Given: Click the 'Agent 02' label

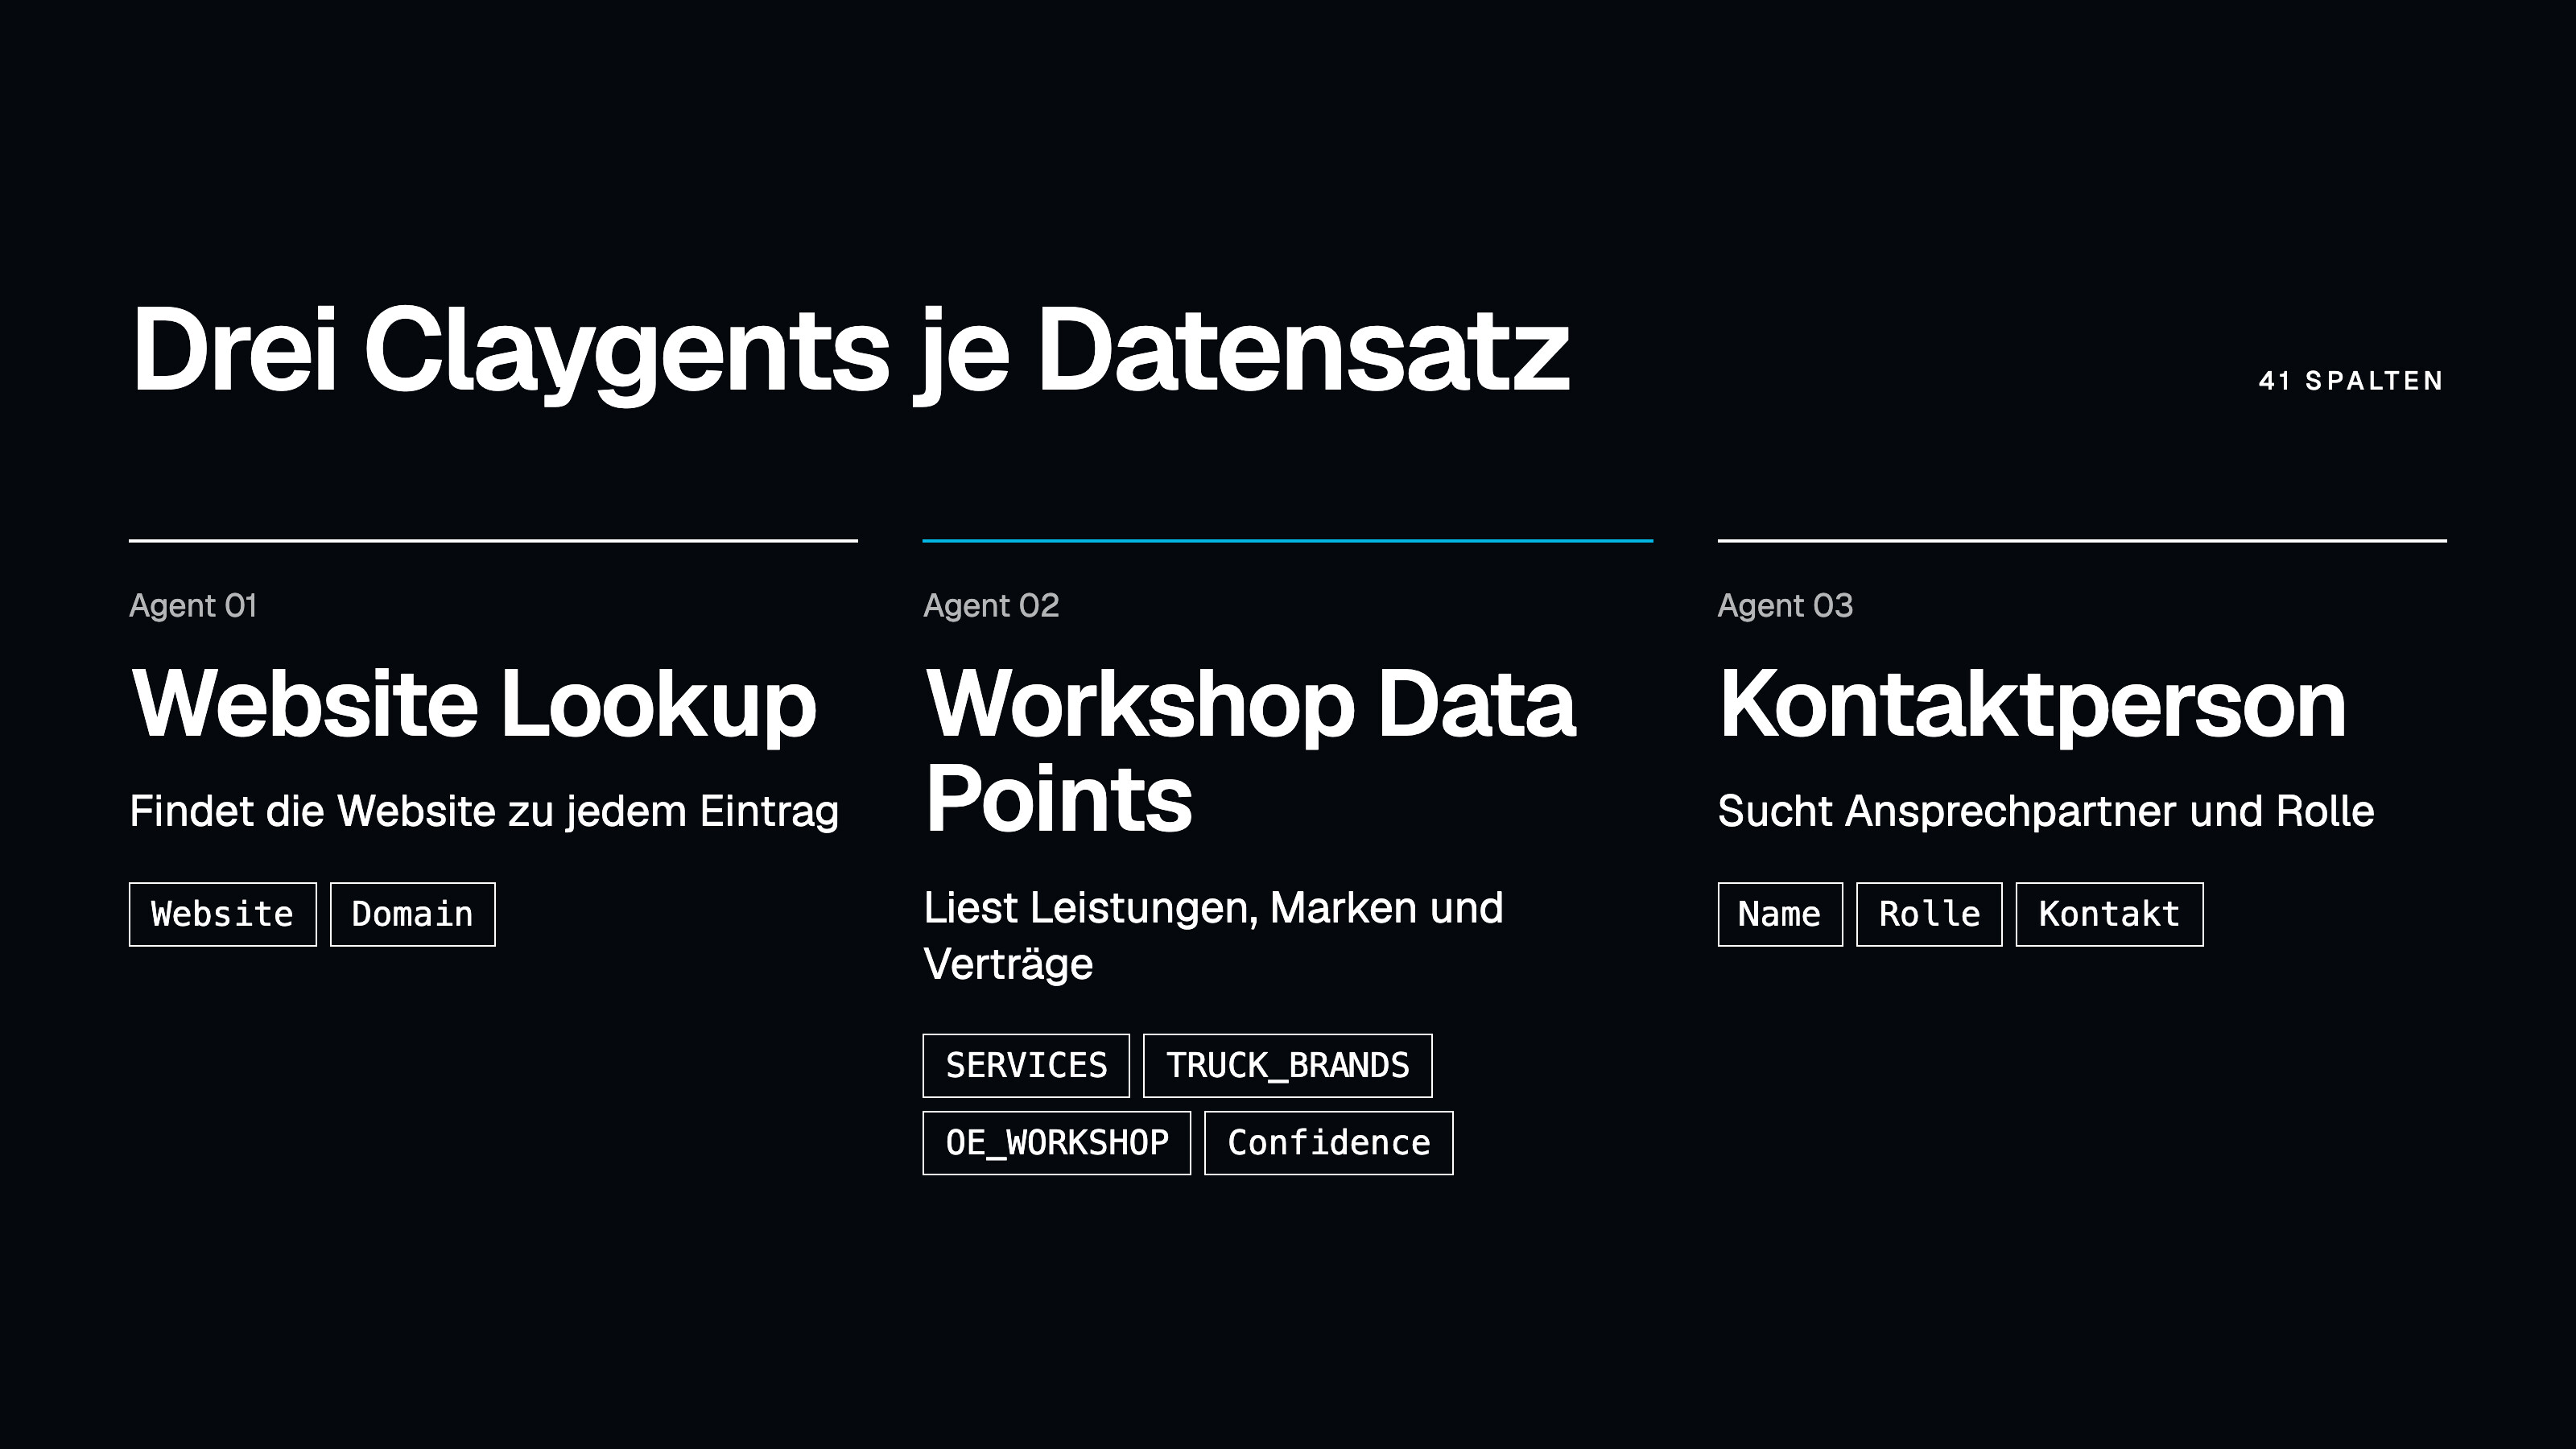Looking at the screenshot, I should click(991, 606).
